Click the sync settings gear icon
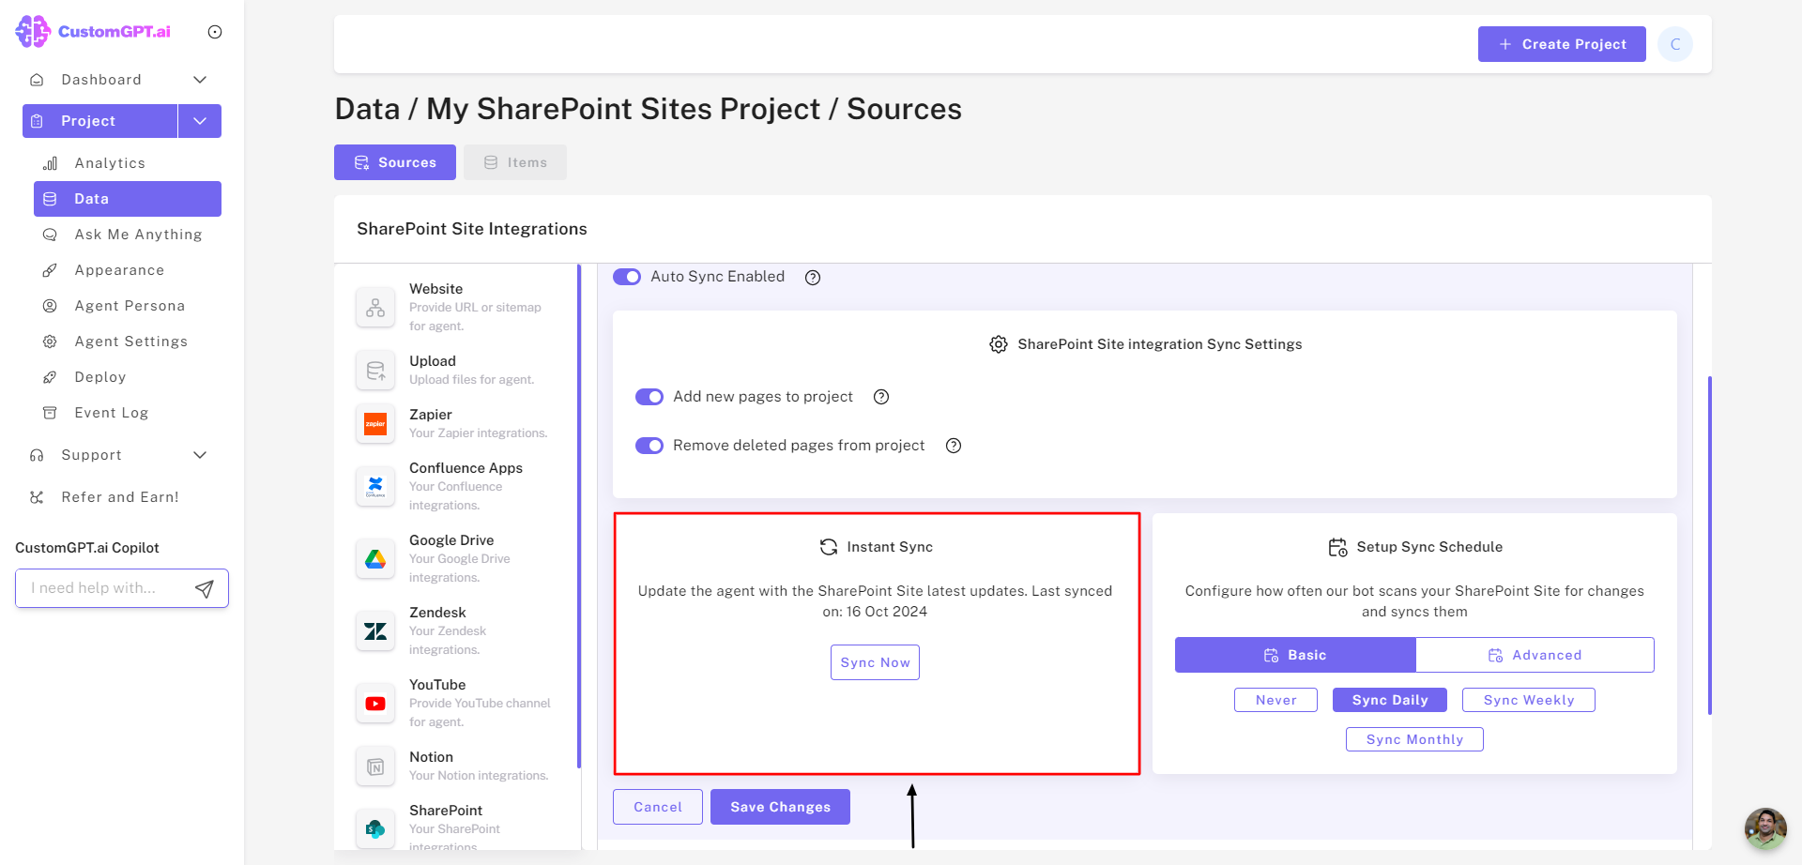Image resolution: width=1802 pixels, height=865 pixels. coord(999,344)
